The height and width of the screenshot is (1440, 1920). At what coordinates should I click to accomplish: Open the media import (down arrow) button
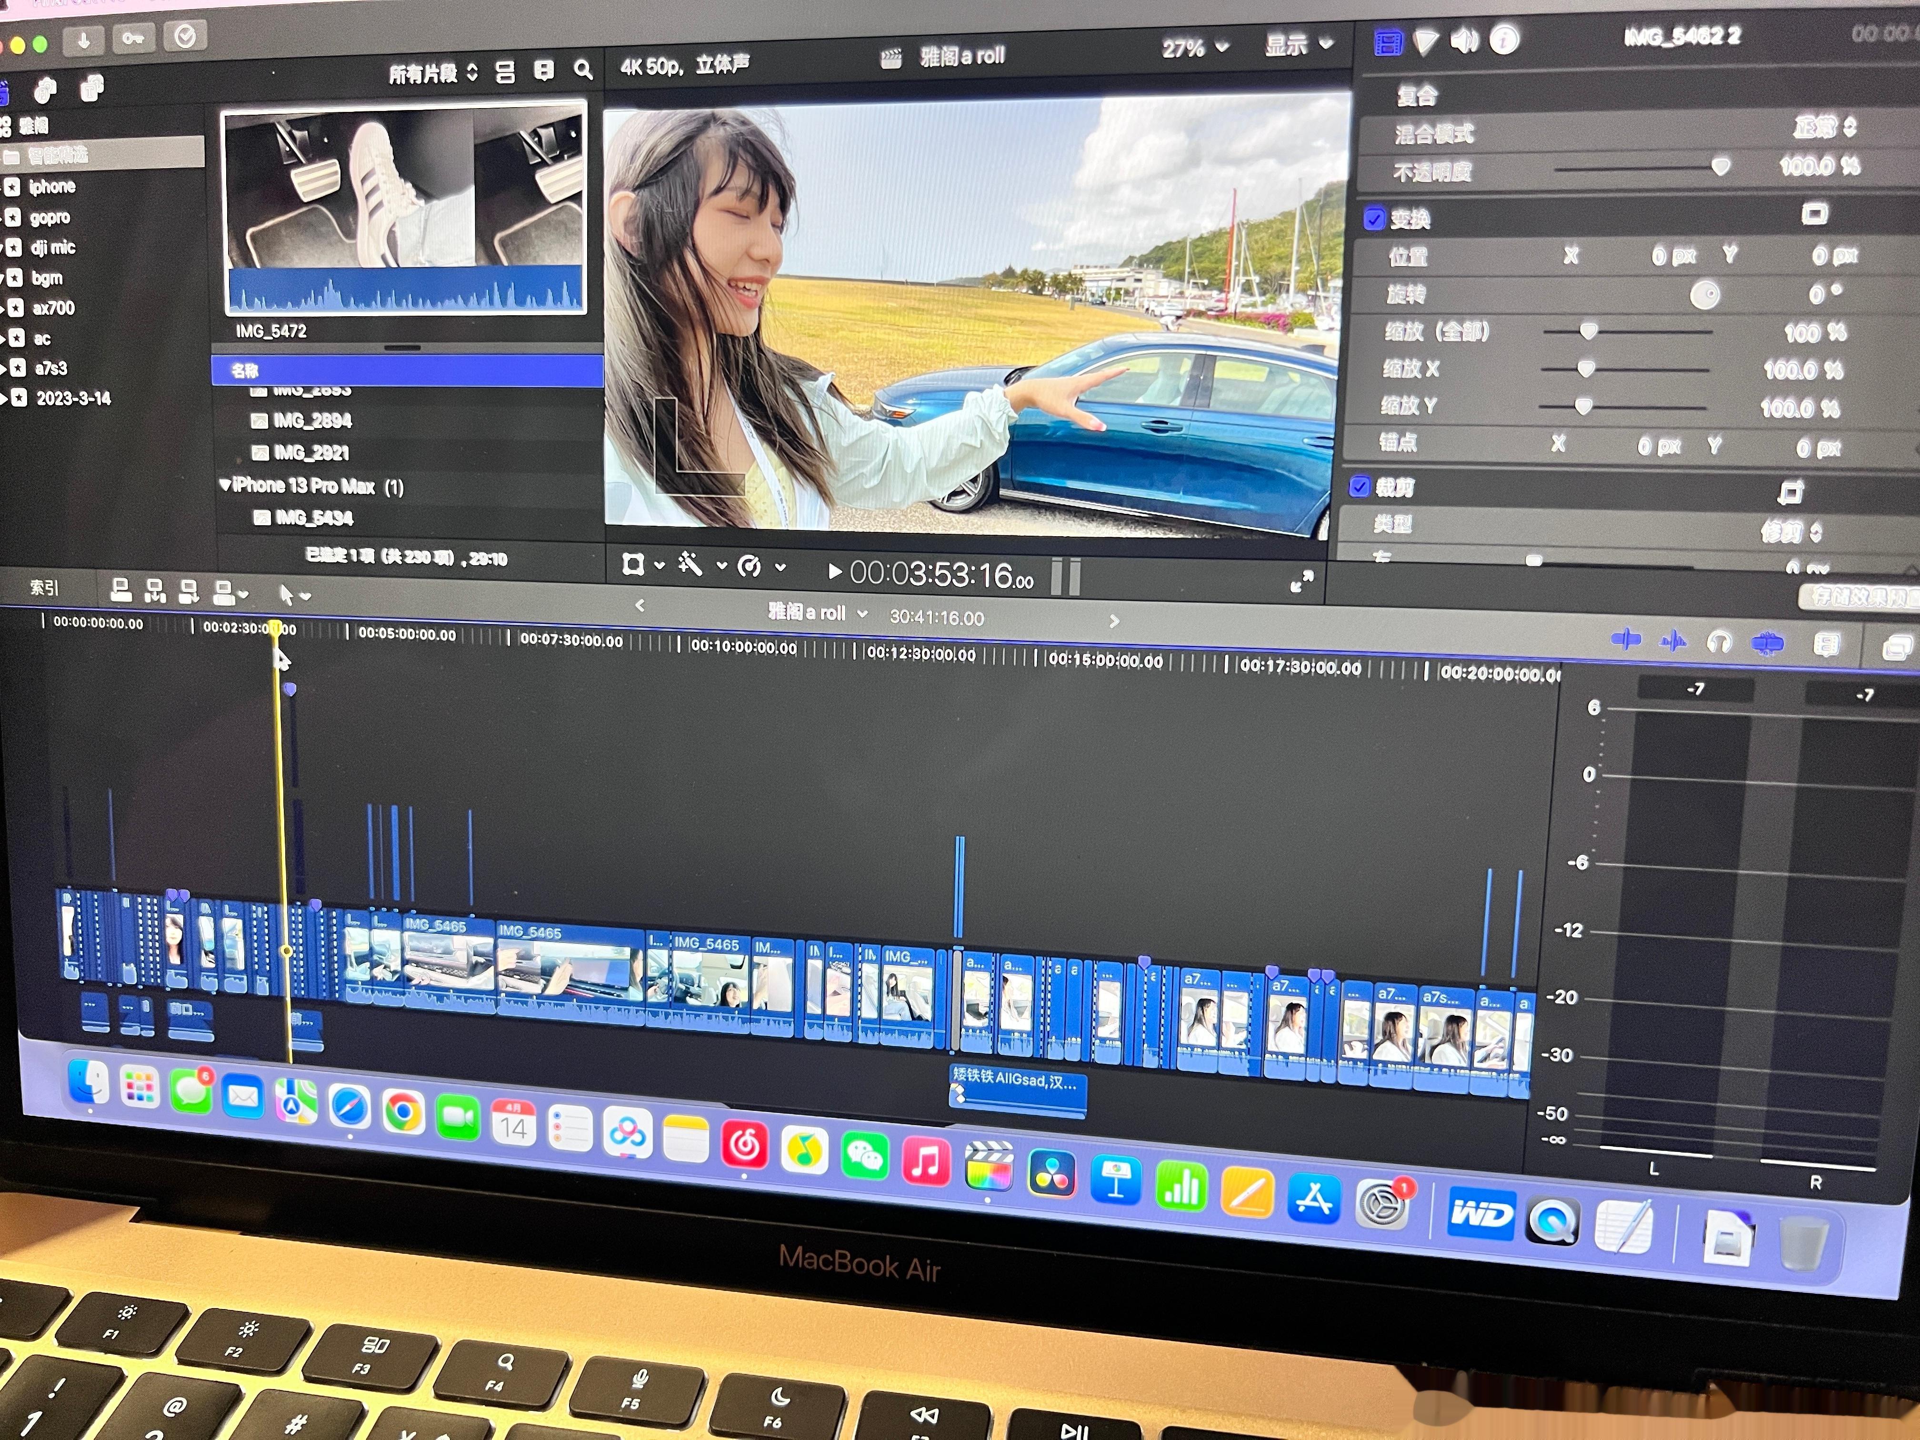tap(84, 40)
